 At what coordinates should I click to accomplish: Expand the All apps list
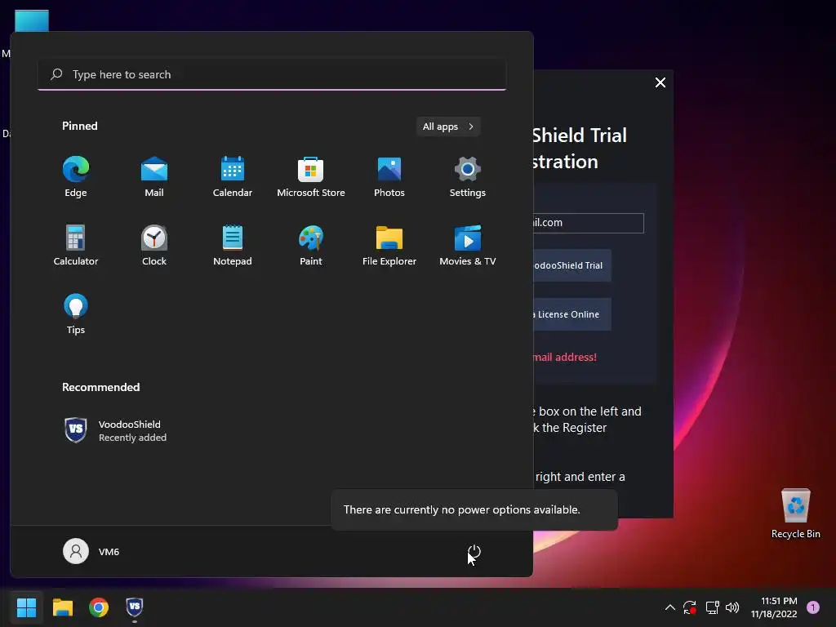[x=448, y=127]
